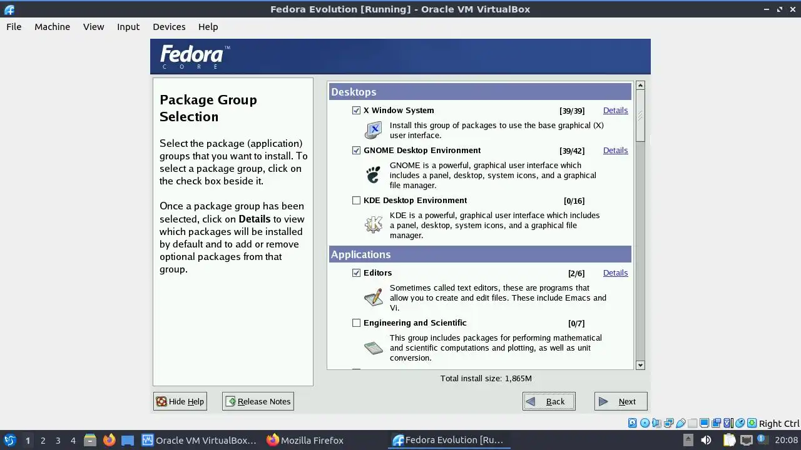Click the [0/16] KDE package count
801x450 pixels.
point(574,201)
